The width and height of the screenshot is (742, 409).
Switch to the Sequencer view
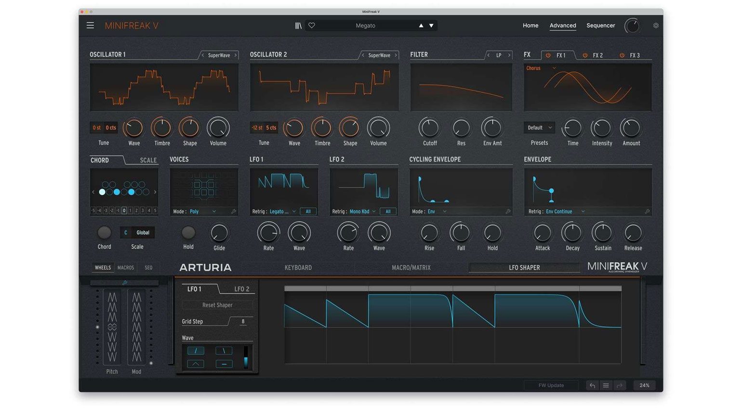(600, 25)
